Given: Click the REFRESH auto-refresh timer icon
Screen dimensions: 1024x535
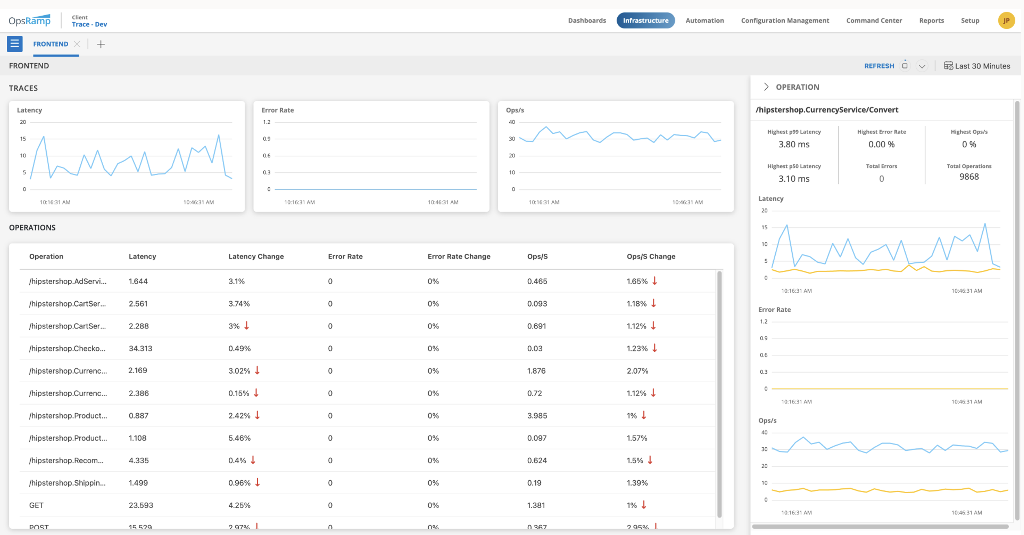Looking at the screenshot, I should [x=905, y=66].
